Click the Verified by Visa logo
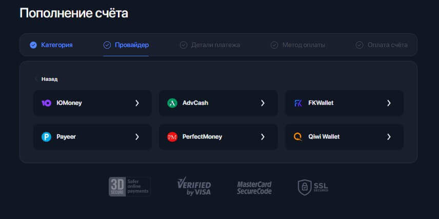This screenshot has height=219, width=439. point(194,187)
